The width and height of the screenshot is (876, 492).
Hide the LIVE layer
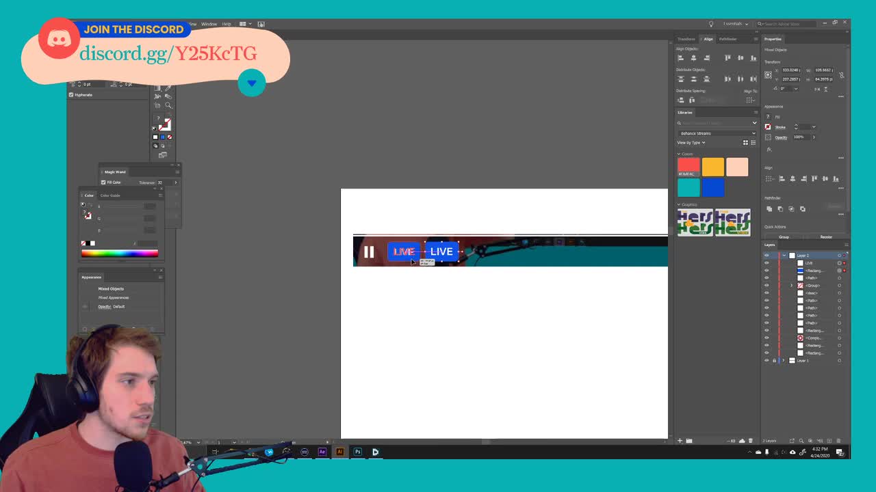[767, 262]
